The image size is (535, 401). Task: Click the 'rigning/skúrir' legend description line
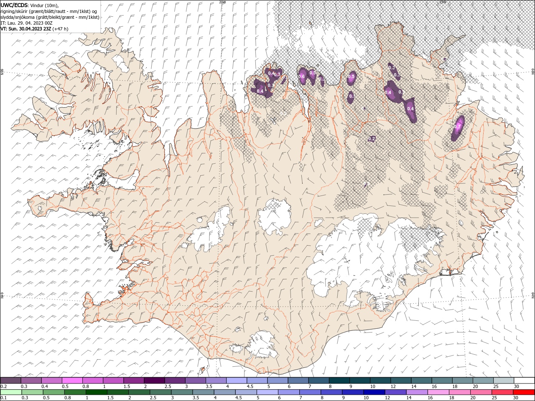[x=49, y=11]
